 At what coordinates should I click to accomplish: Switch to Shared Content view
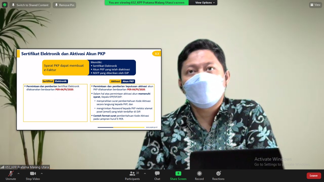pos(30,5)
